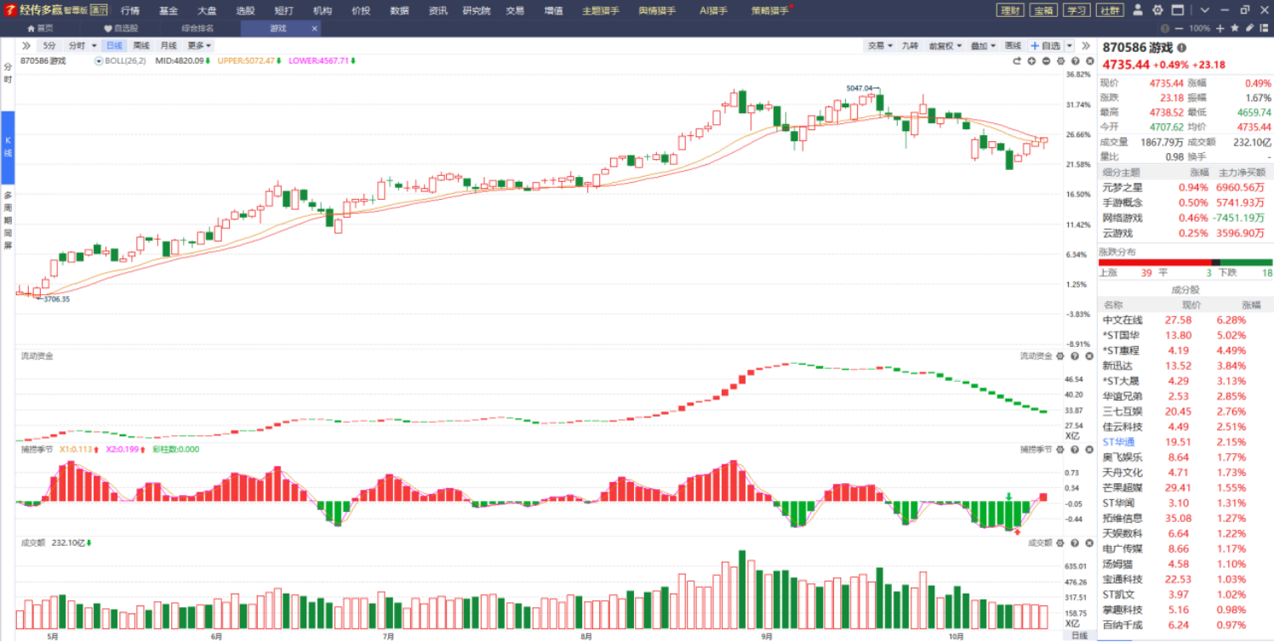
Task: Open settings gear of 成交额 volume panel
Action: 1060,543
